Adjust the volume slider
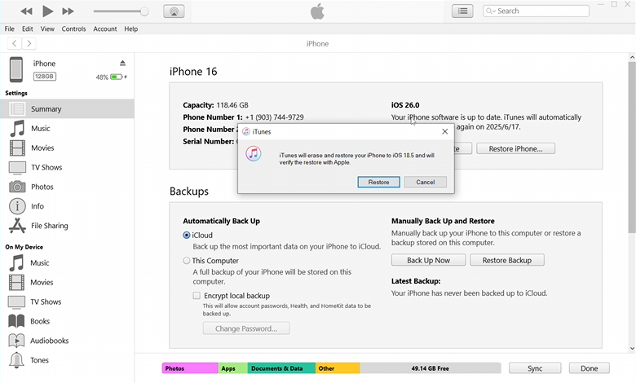Viewport: 636px width, 383px height. point(121,11)
